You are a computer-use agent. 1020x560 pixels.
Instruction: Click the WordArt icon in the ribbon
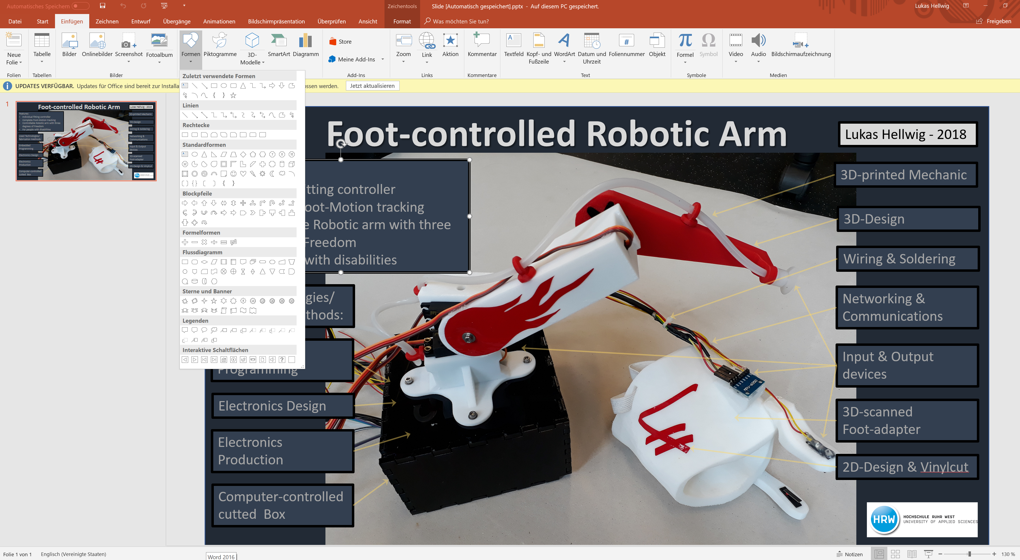point(564,41)
